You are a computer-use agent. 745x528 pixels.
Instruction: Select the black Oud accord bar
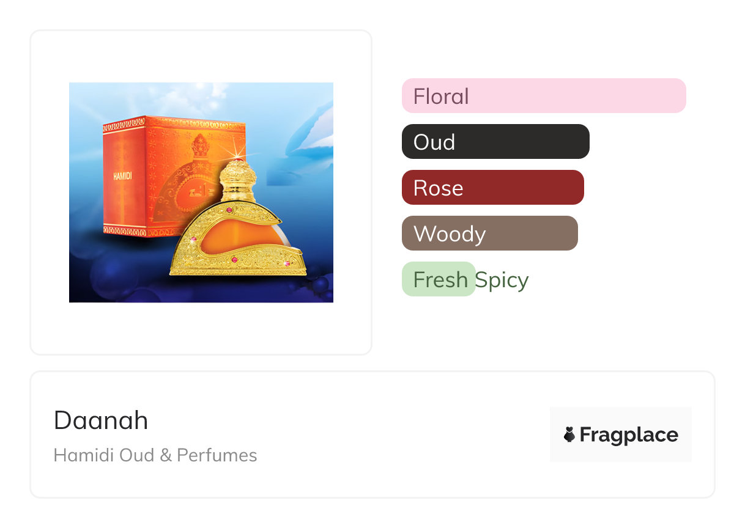tap(495, 142)
